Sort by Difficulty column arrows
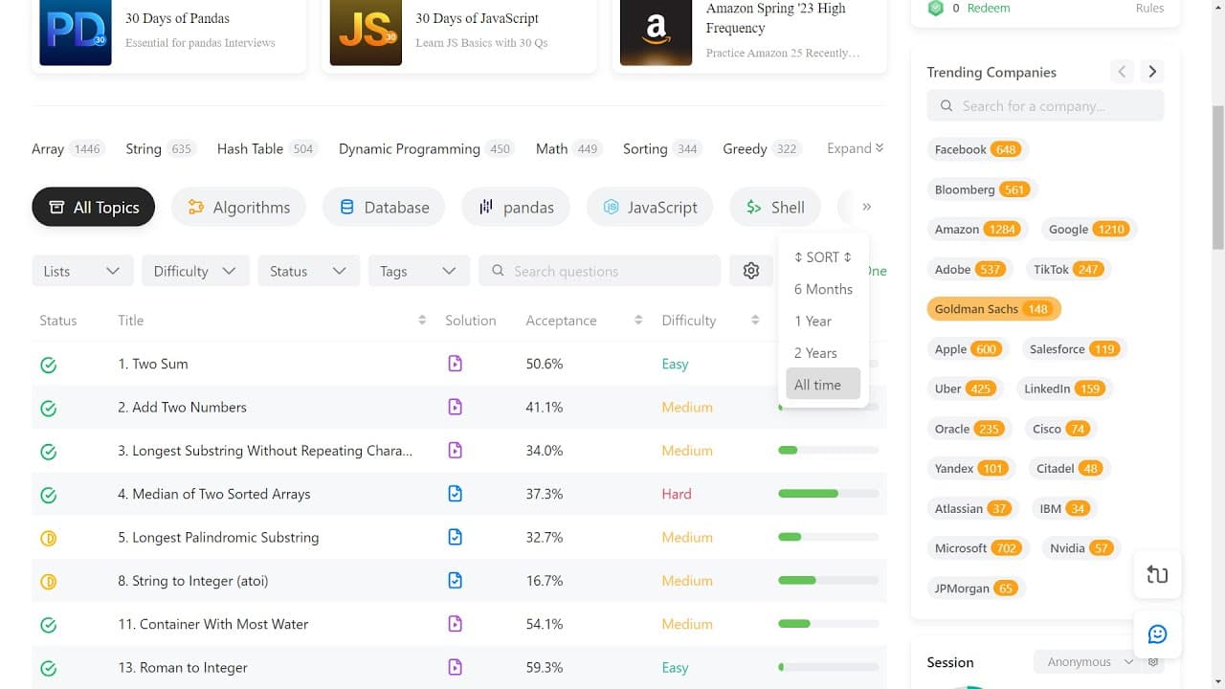Viewport: 1225px width, 689px height. [x=756, y=321]
